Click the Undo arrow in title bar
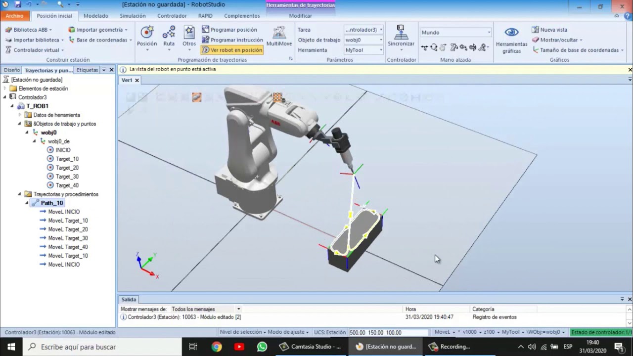 [29, 4]
